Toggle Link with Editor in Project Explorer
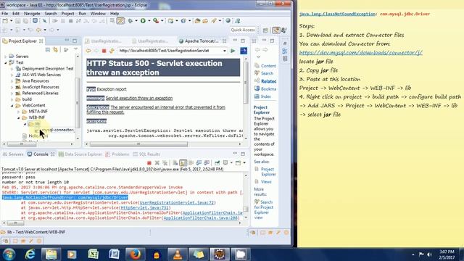The height and width of the screenshot is (261, 464). coord(55,50)
